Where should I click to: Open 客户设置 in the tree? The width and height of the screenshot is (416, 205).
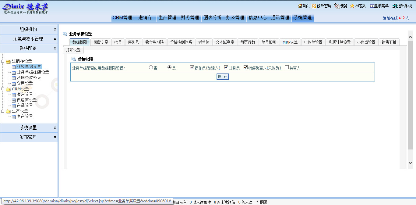click(x=25, y=95)
